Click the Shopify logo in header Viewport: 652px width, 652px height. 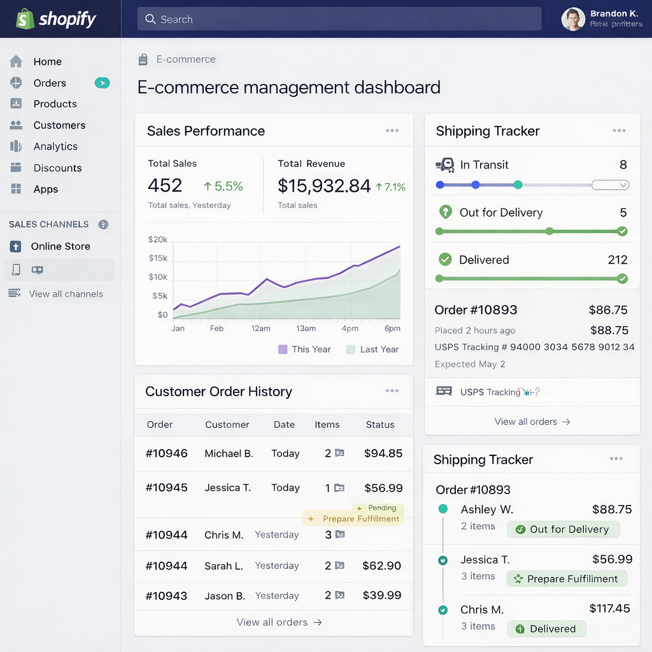pyautogui.click(x=56, y=19)
